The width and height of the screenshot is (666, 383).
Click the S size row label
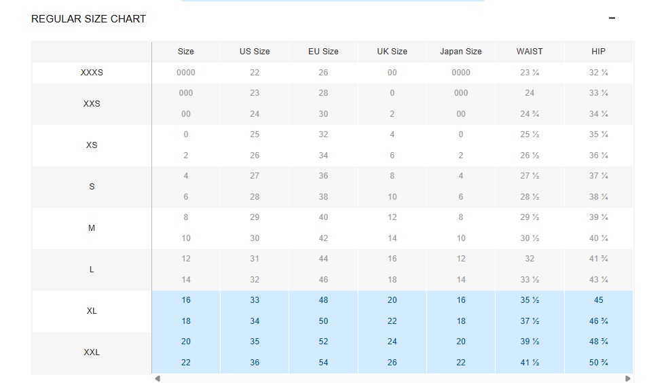[x=92, y=187]
